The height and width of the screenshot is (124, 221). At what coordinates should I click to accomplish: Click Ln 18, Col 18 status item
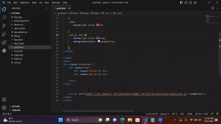[x=152, y=114]
